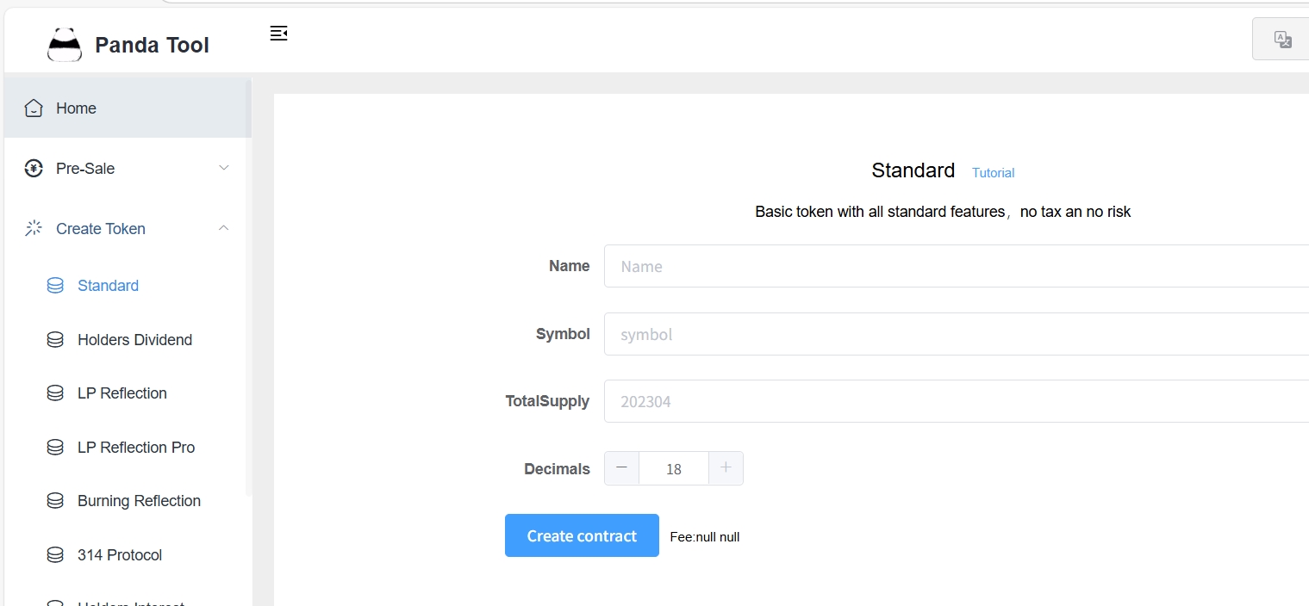The image size is (1309, 606).
Task: Increase Decimals with the plus button
Action: (x=726, y=468)
